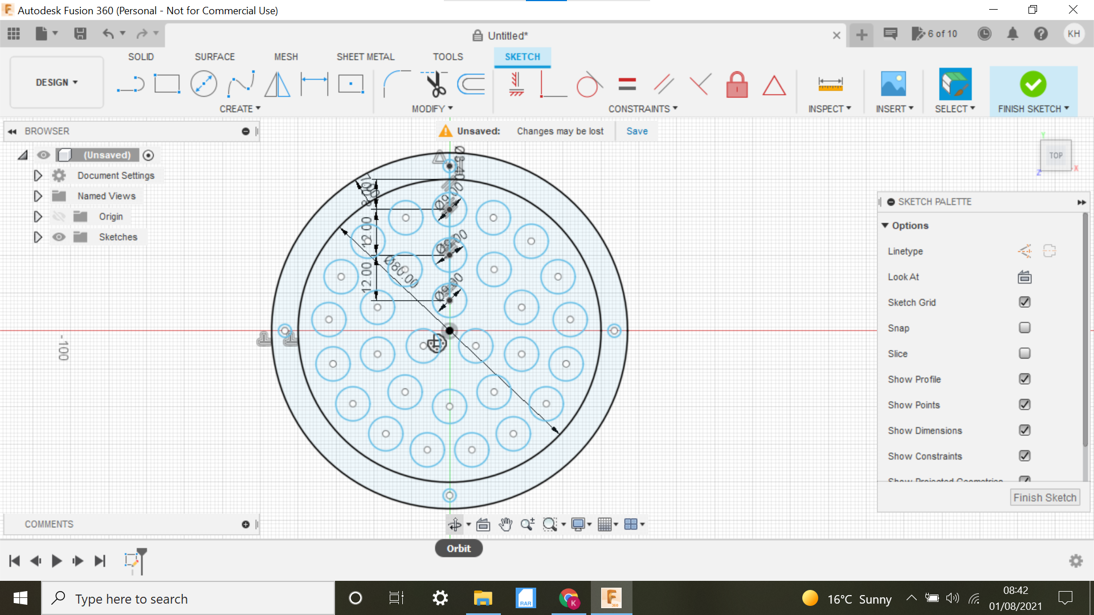1094x615 pixels.
Task: Click the Look At icon
Action: (x=1024, y=277)
